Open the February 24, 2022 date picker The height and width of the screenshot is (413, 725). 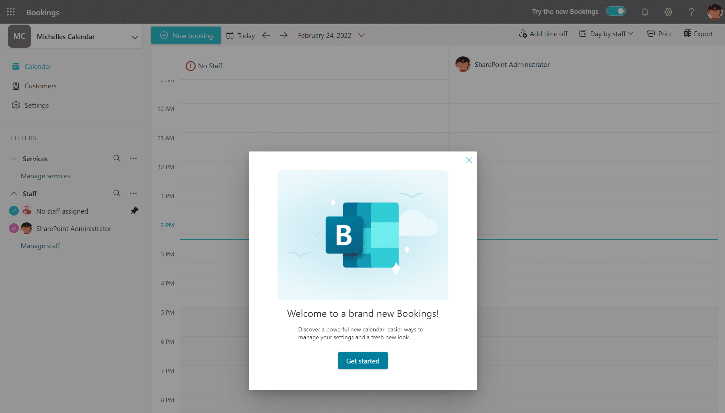[331, 35]
